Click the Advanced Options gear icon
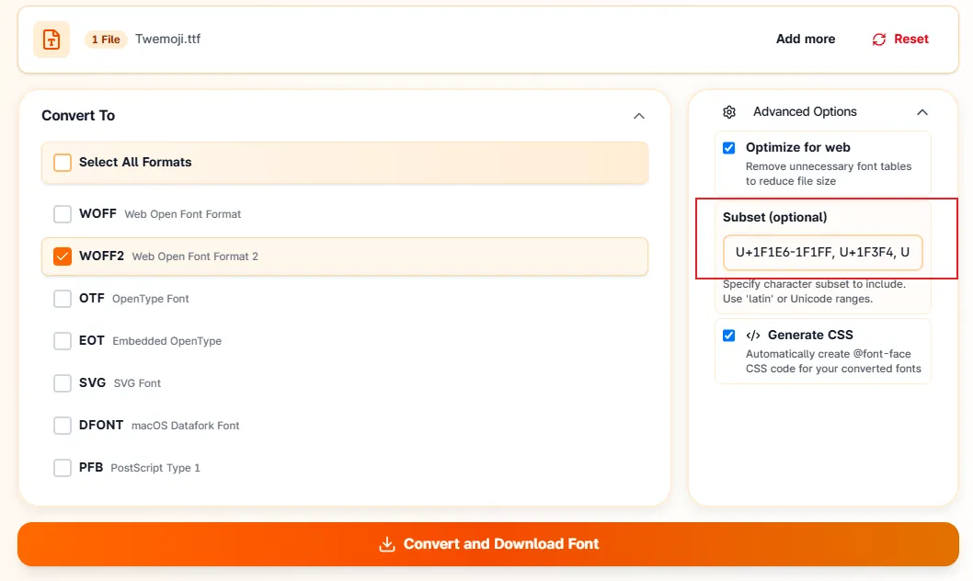973x581 pixels. click(x=729, y=112)
